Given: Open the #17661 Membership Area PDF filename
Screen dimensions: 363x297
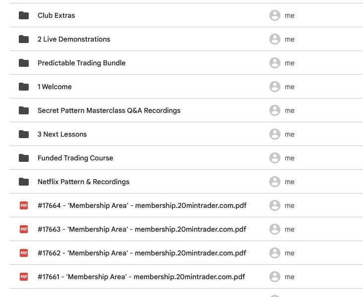Looking at the screenshot, I should tap(141, 277).
